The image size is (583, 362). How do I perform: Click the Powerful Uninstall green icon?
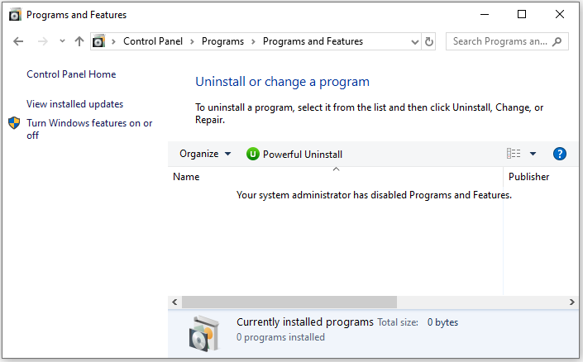(x=253, y=154)
